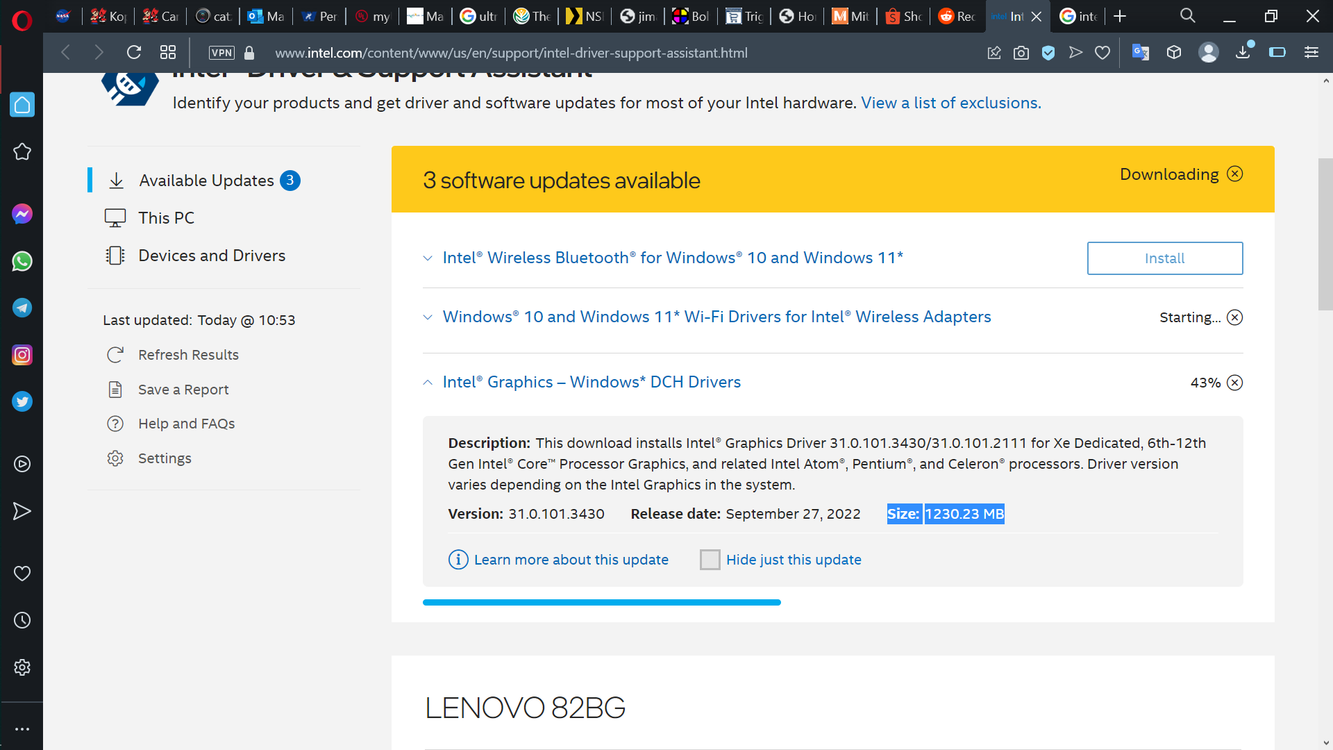Click scrollbar down arrow

point(1326,743)
